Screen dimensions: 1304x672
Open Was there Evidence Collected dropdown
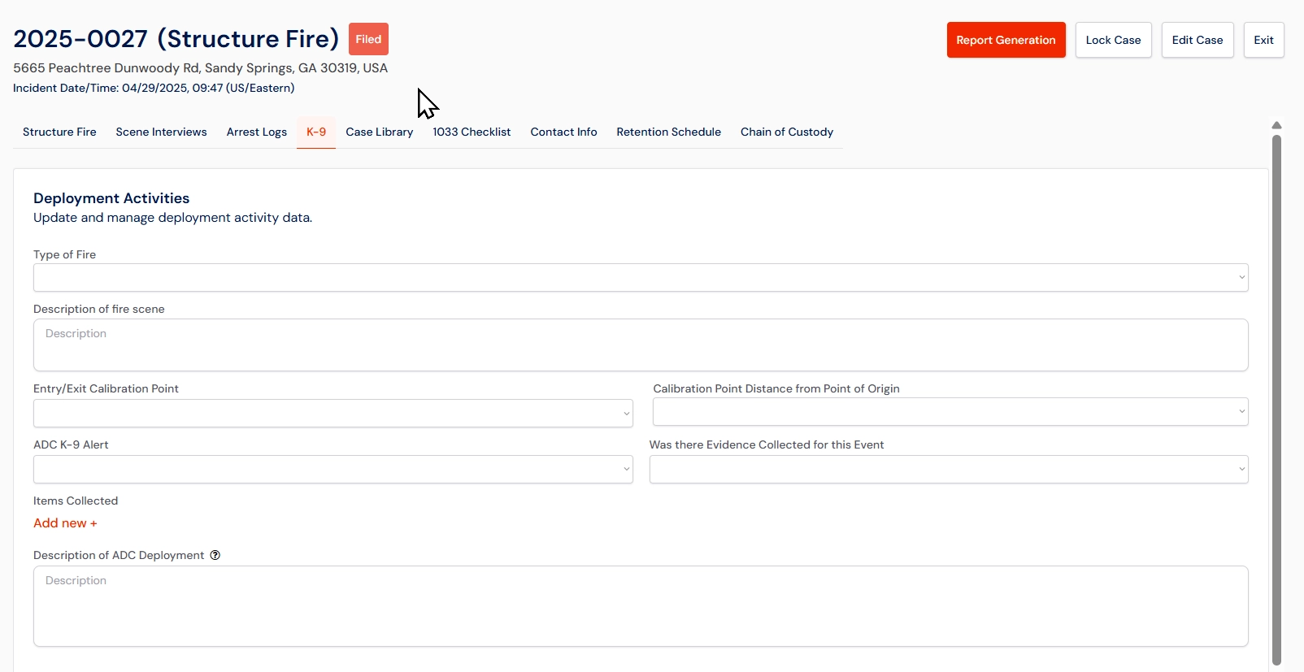tap(949, 469)
